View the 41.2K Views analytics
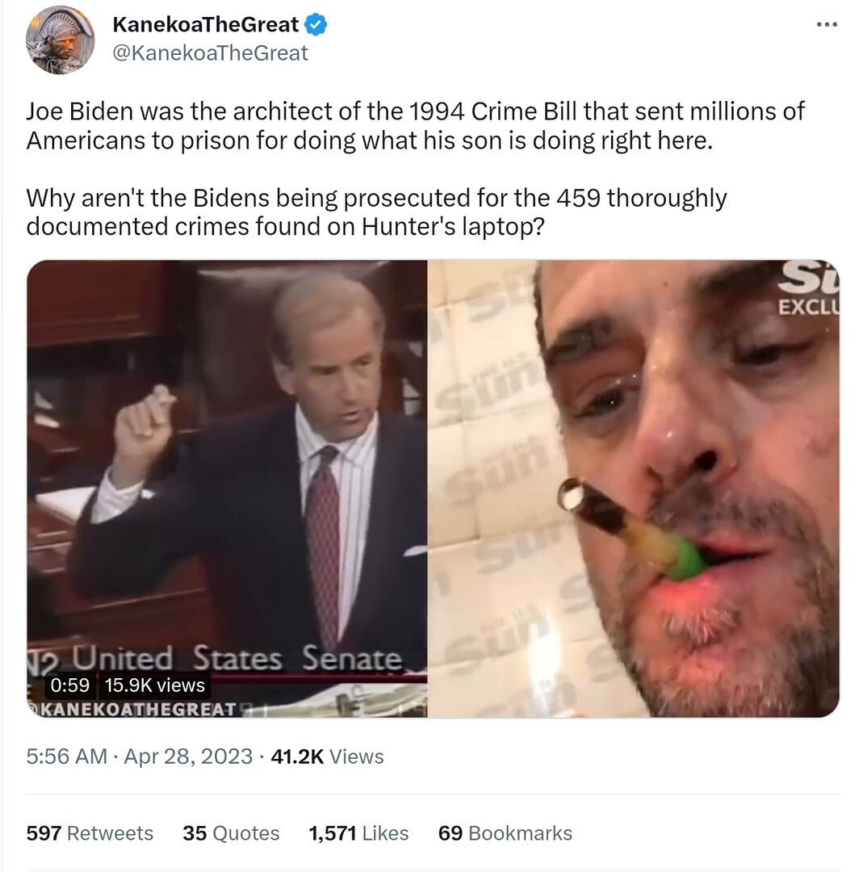The height and width of the screenshot is (872, 863). (327, 757)
